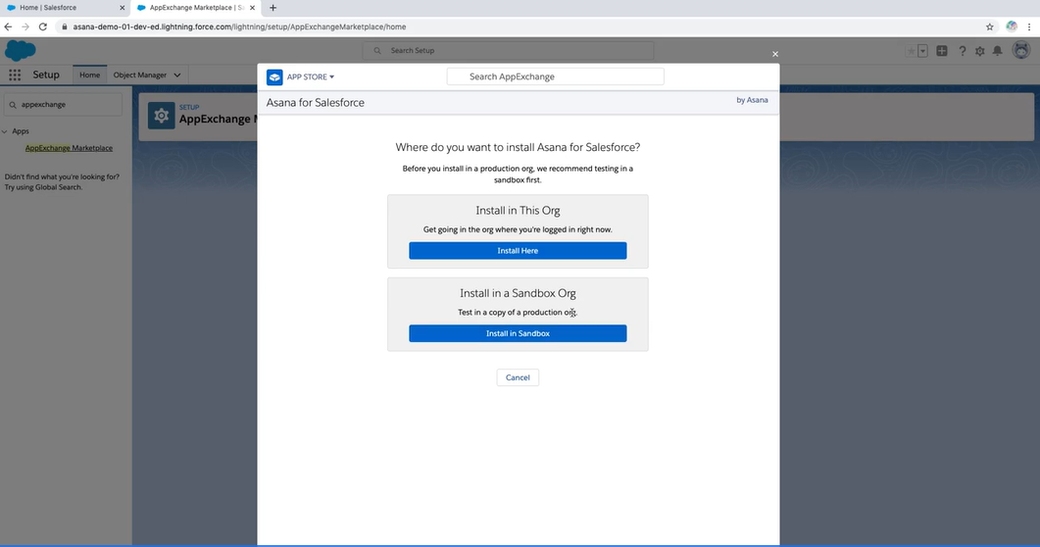
Task: Close the Home | Salesforce browser tab
Action: (123, 8)
